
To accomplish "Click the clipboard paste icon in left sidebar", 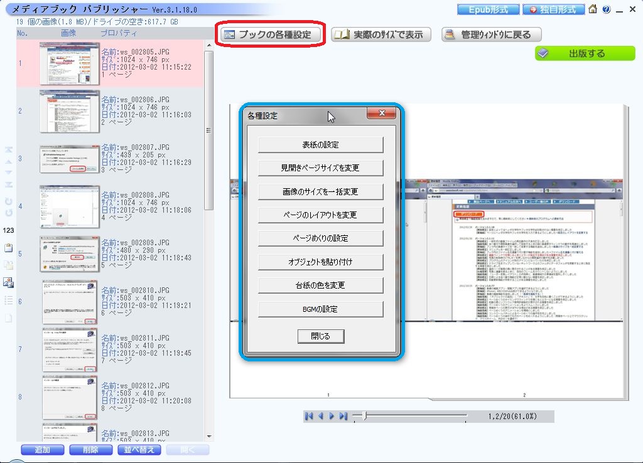I will tap(8, 248).
